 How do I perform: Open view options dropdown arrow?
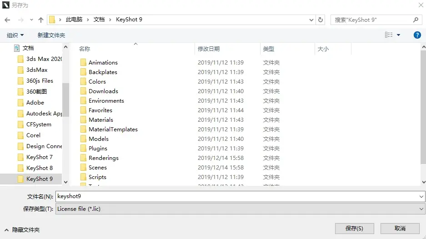coord(399,35)
